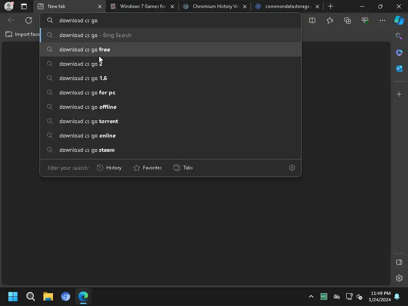Click the Refresh page icon
Viewport: 408px width, 306px height.
[x=29, y=20]
